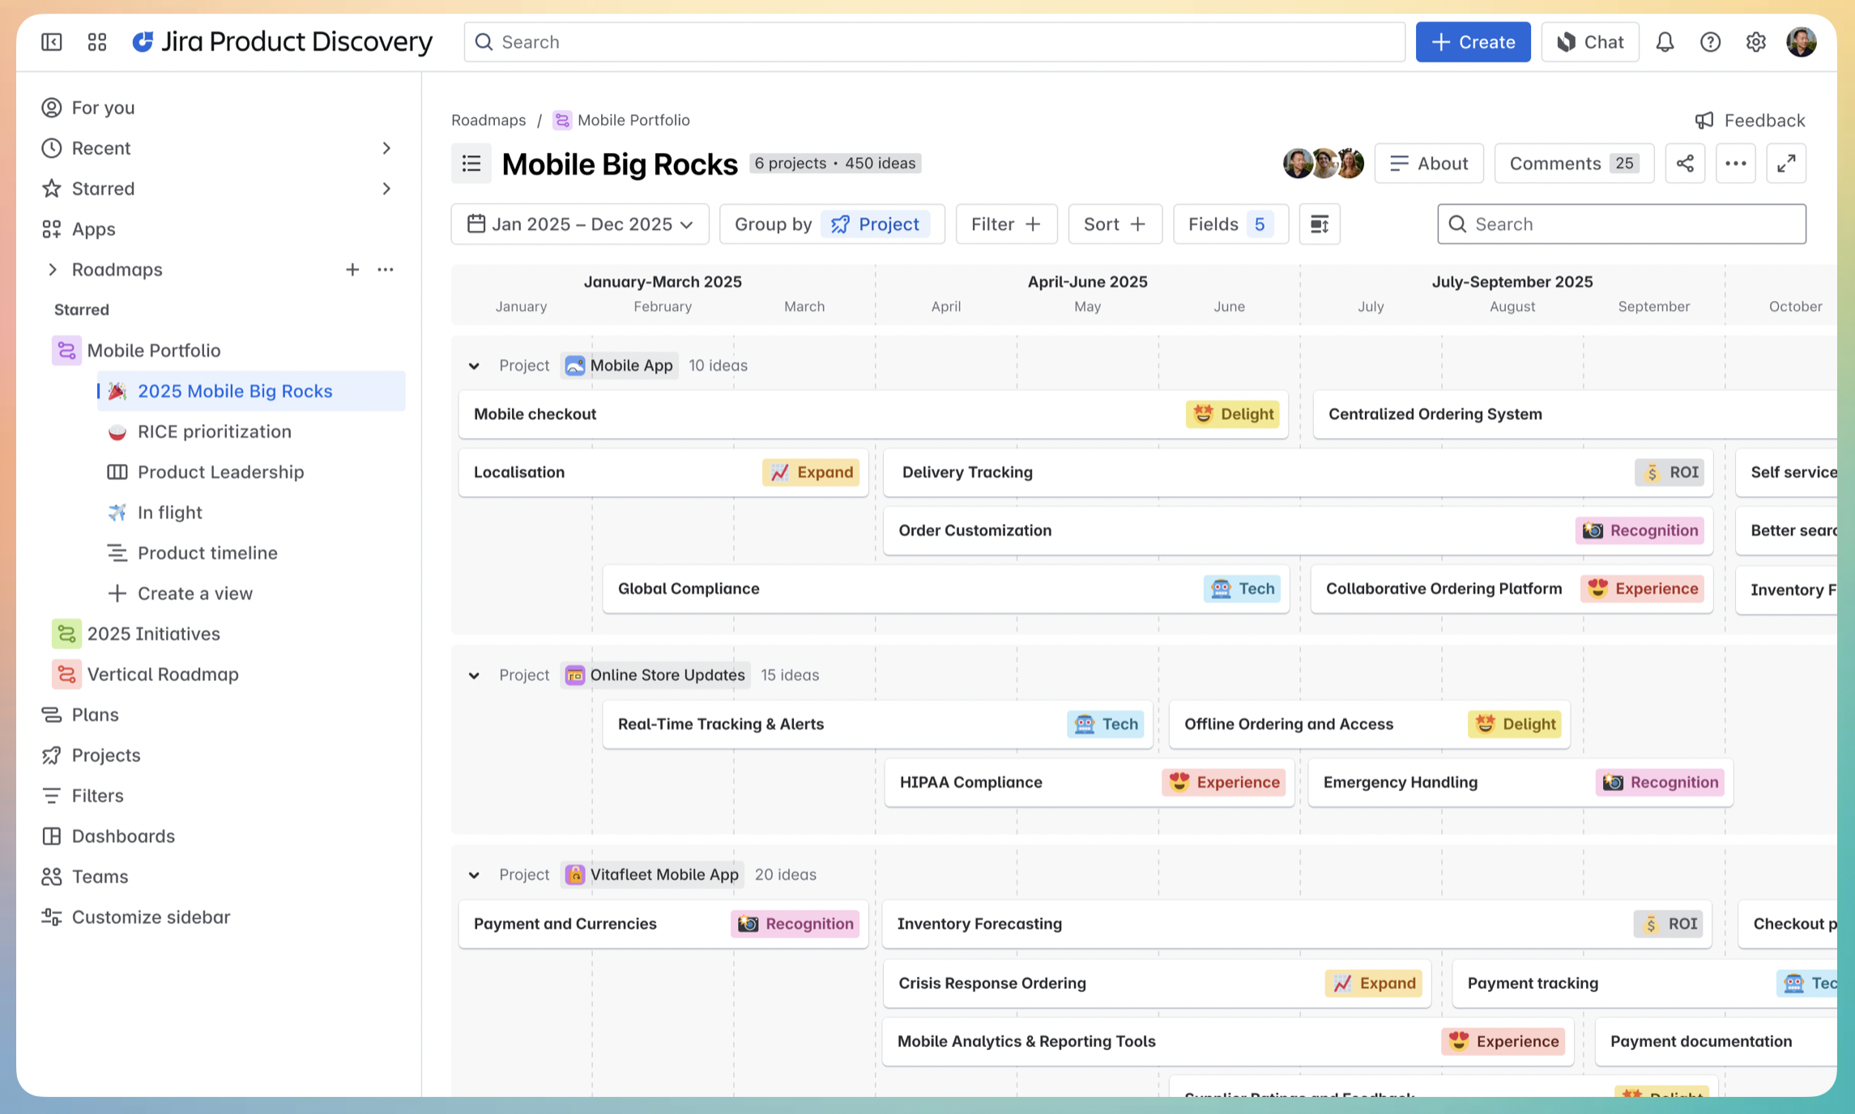The image size is (1855, 1114).
Task: Collapse the Mobile App project group
Action: point(474,365)
